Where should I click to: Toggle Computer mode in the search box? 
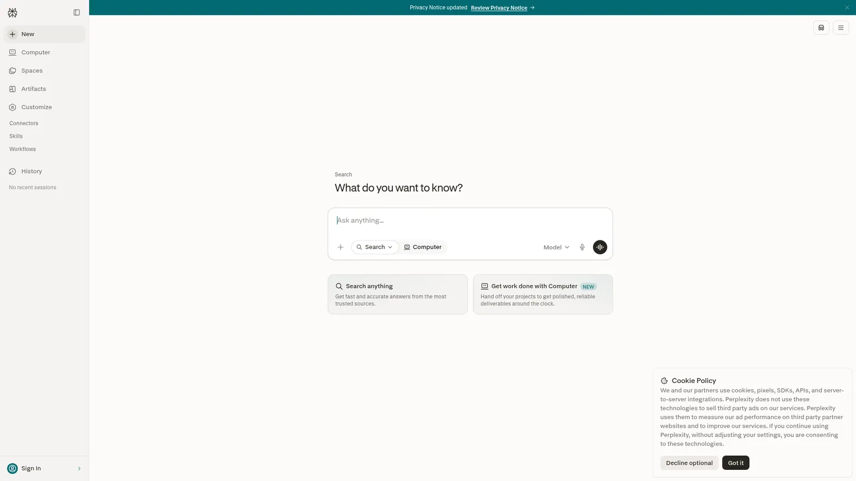[x=423, y=247]
